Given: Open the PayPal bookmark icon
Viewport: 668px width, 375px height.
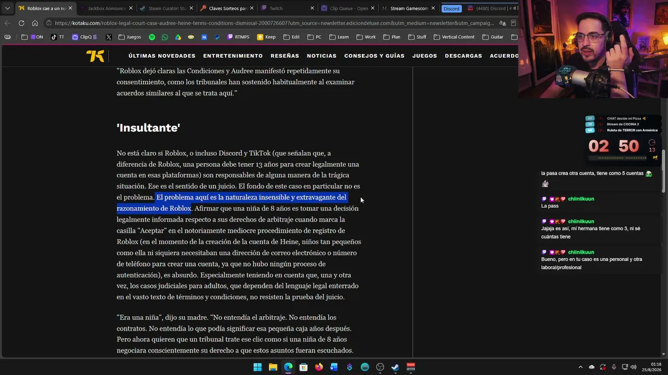Looking at the screenshot, I should 217,37.
